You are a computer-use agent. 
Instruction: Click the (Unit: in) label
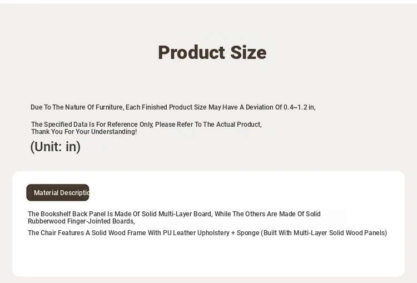[x=55, y=147]
